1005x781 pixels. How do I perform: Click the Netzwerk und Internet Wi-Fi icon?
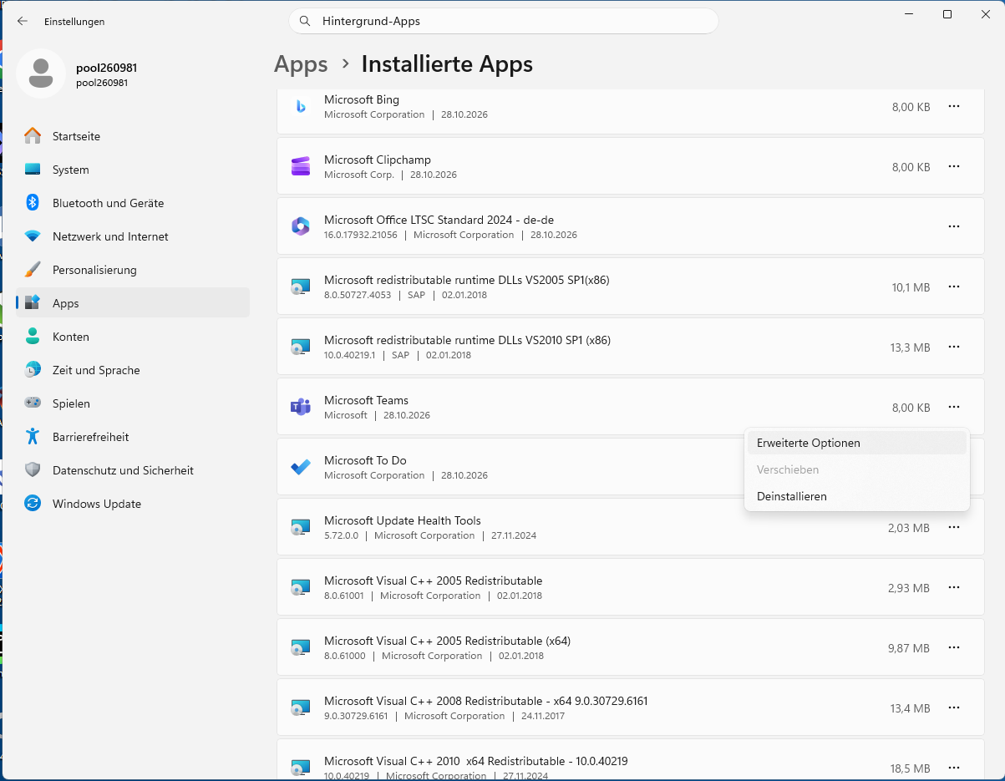point(33,236)
